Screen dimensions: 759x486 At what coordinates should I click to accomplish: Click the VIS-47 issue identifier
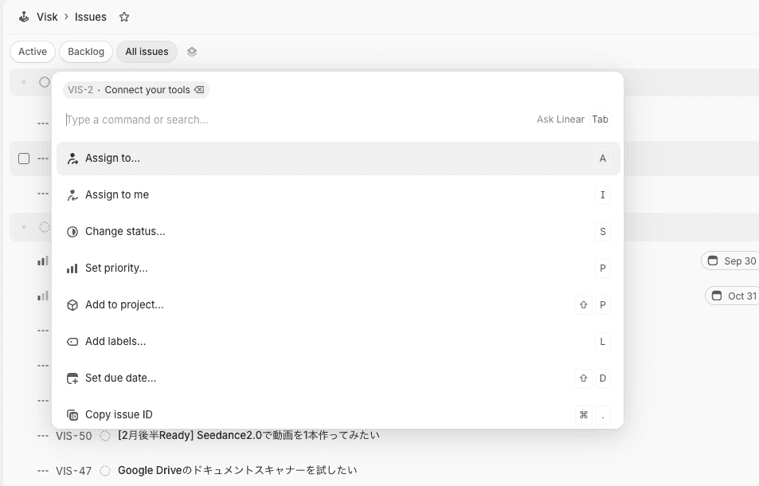[73, 471]
